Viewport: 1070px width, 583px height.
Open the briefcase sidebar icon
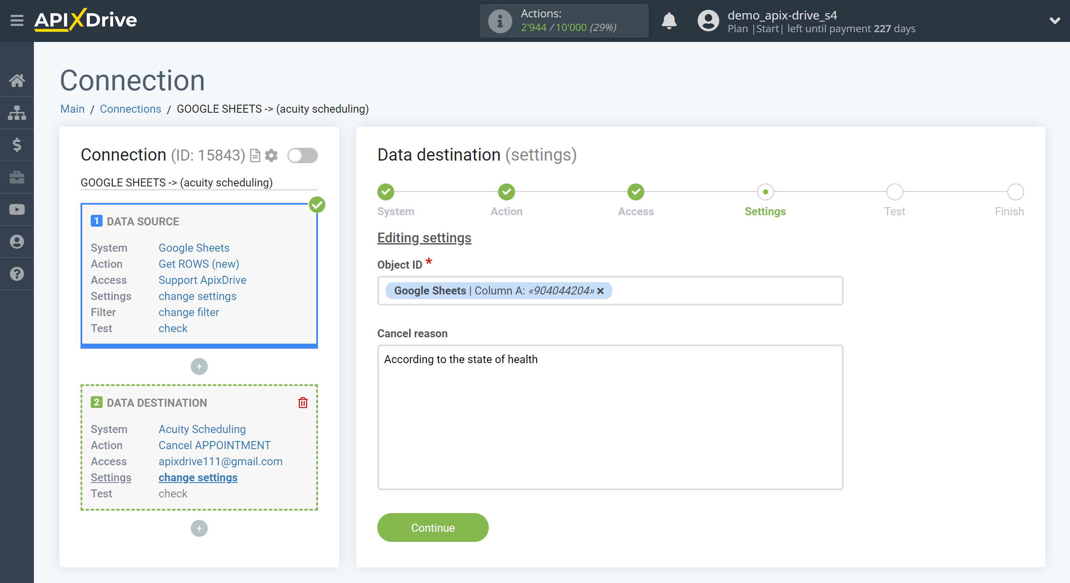[x=17, y=177]
